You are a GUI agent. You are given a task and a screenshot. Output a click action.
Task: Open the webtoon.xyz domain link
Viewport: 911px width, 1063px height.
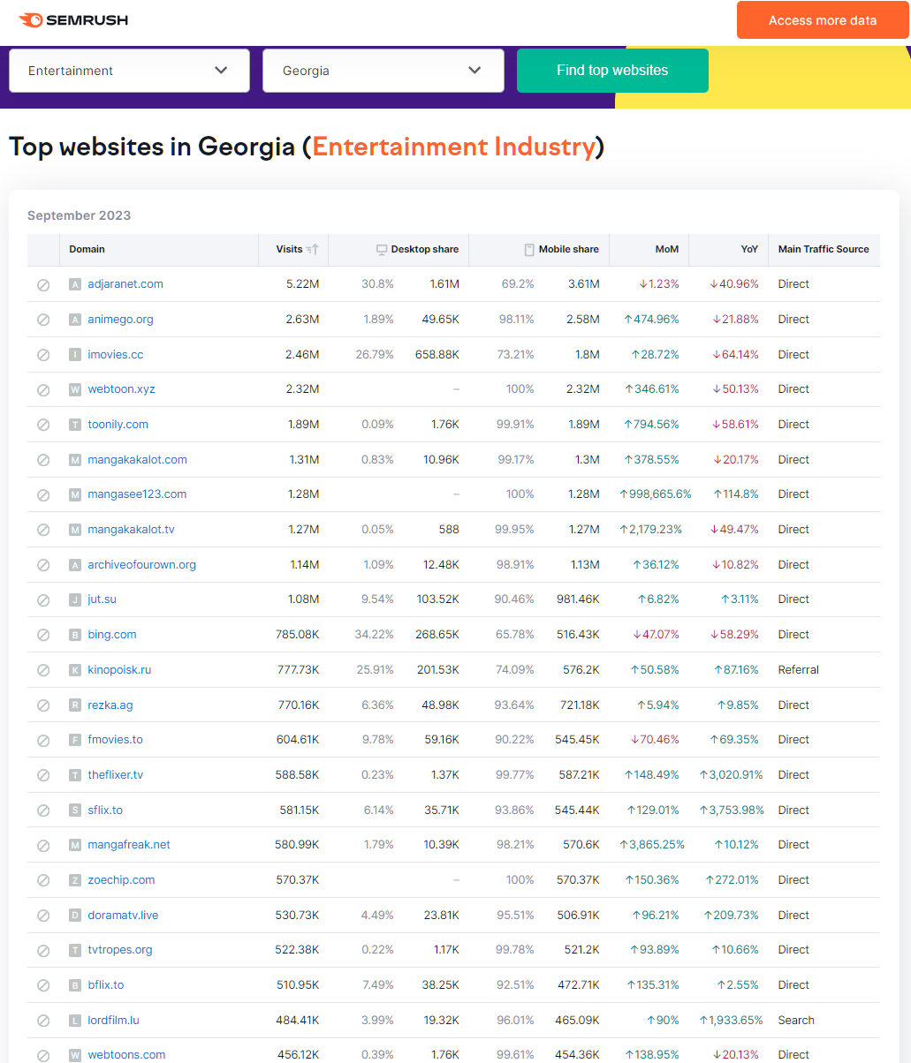(x=121, y=389)
